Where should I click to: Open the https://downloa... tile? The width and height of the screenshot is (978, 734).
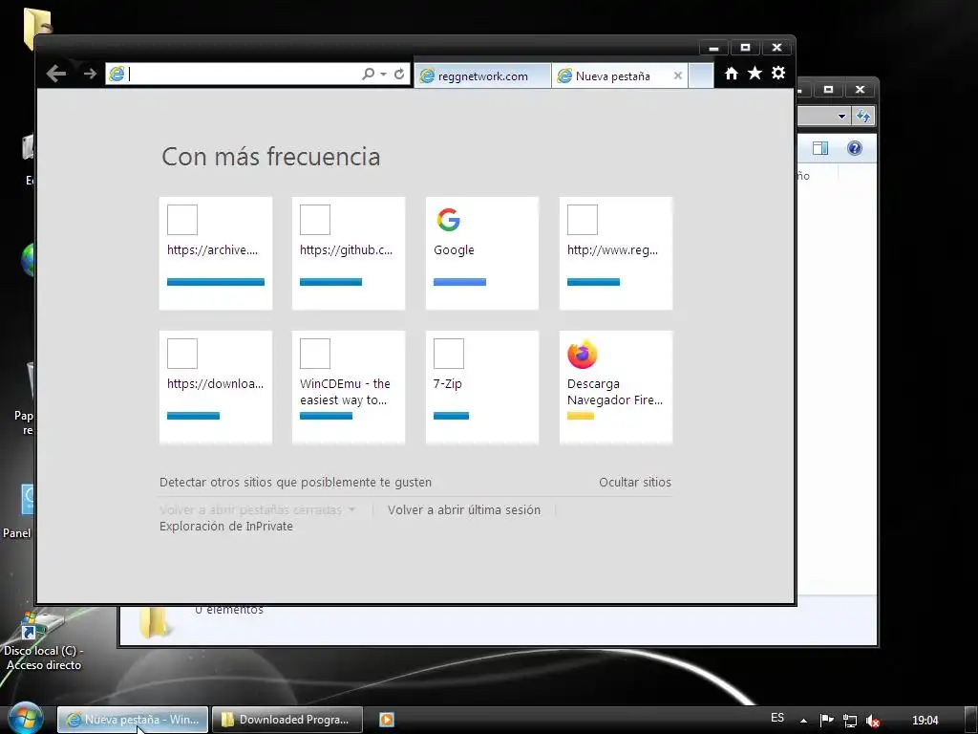click(x=216, y=387)
